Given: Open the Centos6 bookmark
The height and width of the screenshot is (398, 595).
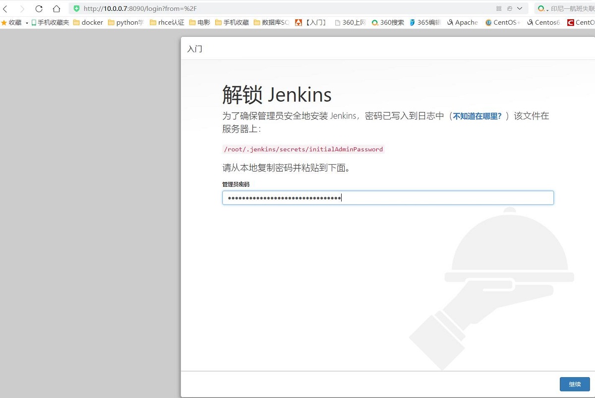Looking at the screenshot, I should (x=543, y=22).
